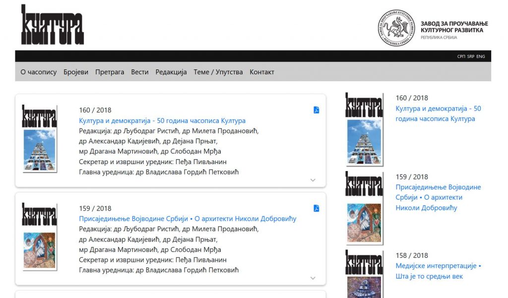This screenshot has height=298, width=508.
Task: Open the О часопису menu item
Action: coord(39,72)
